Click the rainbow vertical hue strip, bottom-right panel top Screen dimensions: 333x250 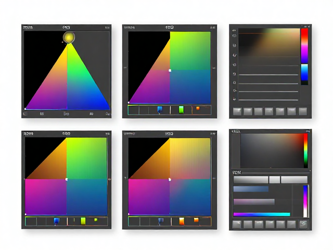(x=305, y=151)
